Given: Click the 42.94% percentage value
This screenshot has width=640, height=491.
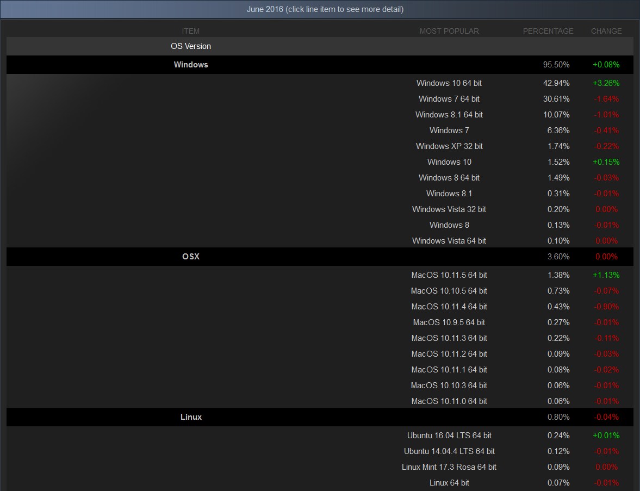Looking at the screenshot, I should click(x=556, y=83).
